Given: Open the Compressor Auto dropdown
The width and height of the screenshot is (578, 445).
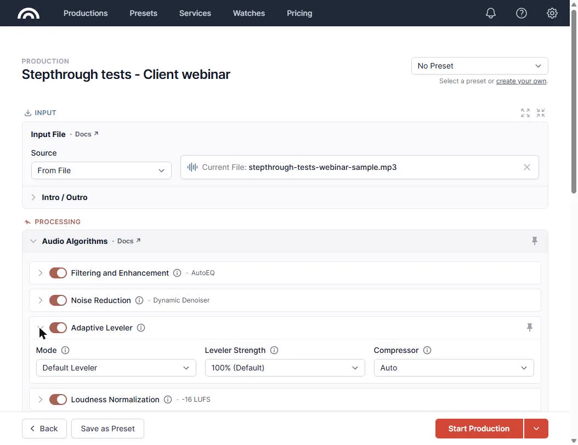Looking at the screenshot, I should [x=454, y=368].
